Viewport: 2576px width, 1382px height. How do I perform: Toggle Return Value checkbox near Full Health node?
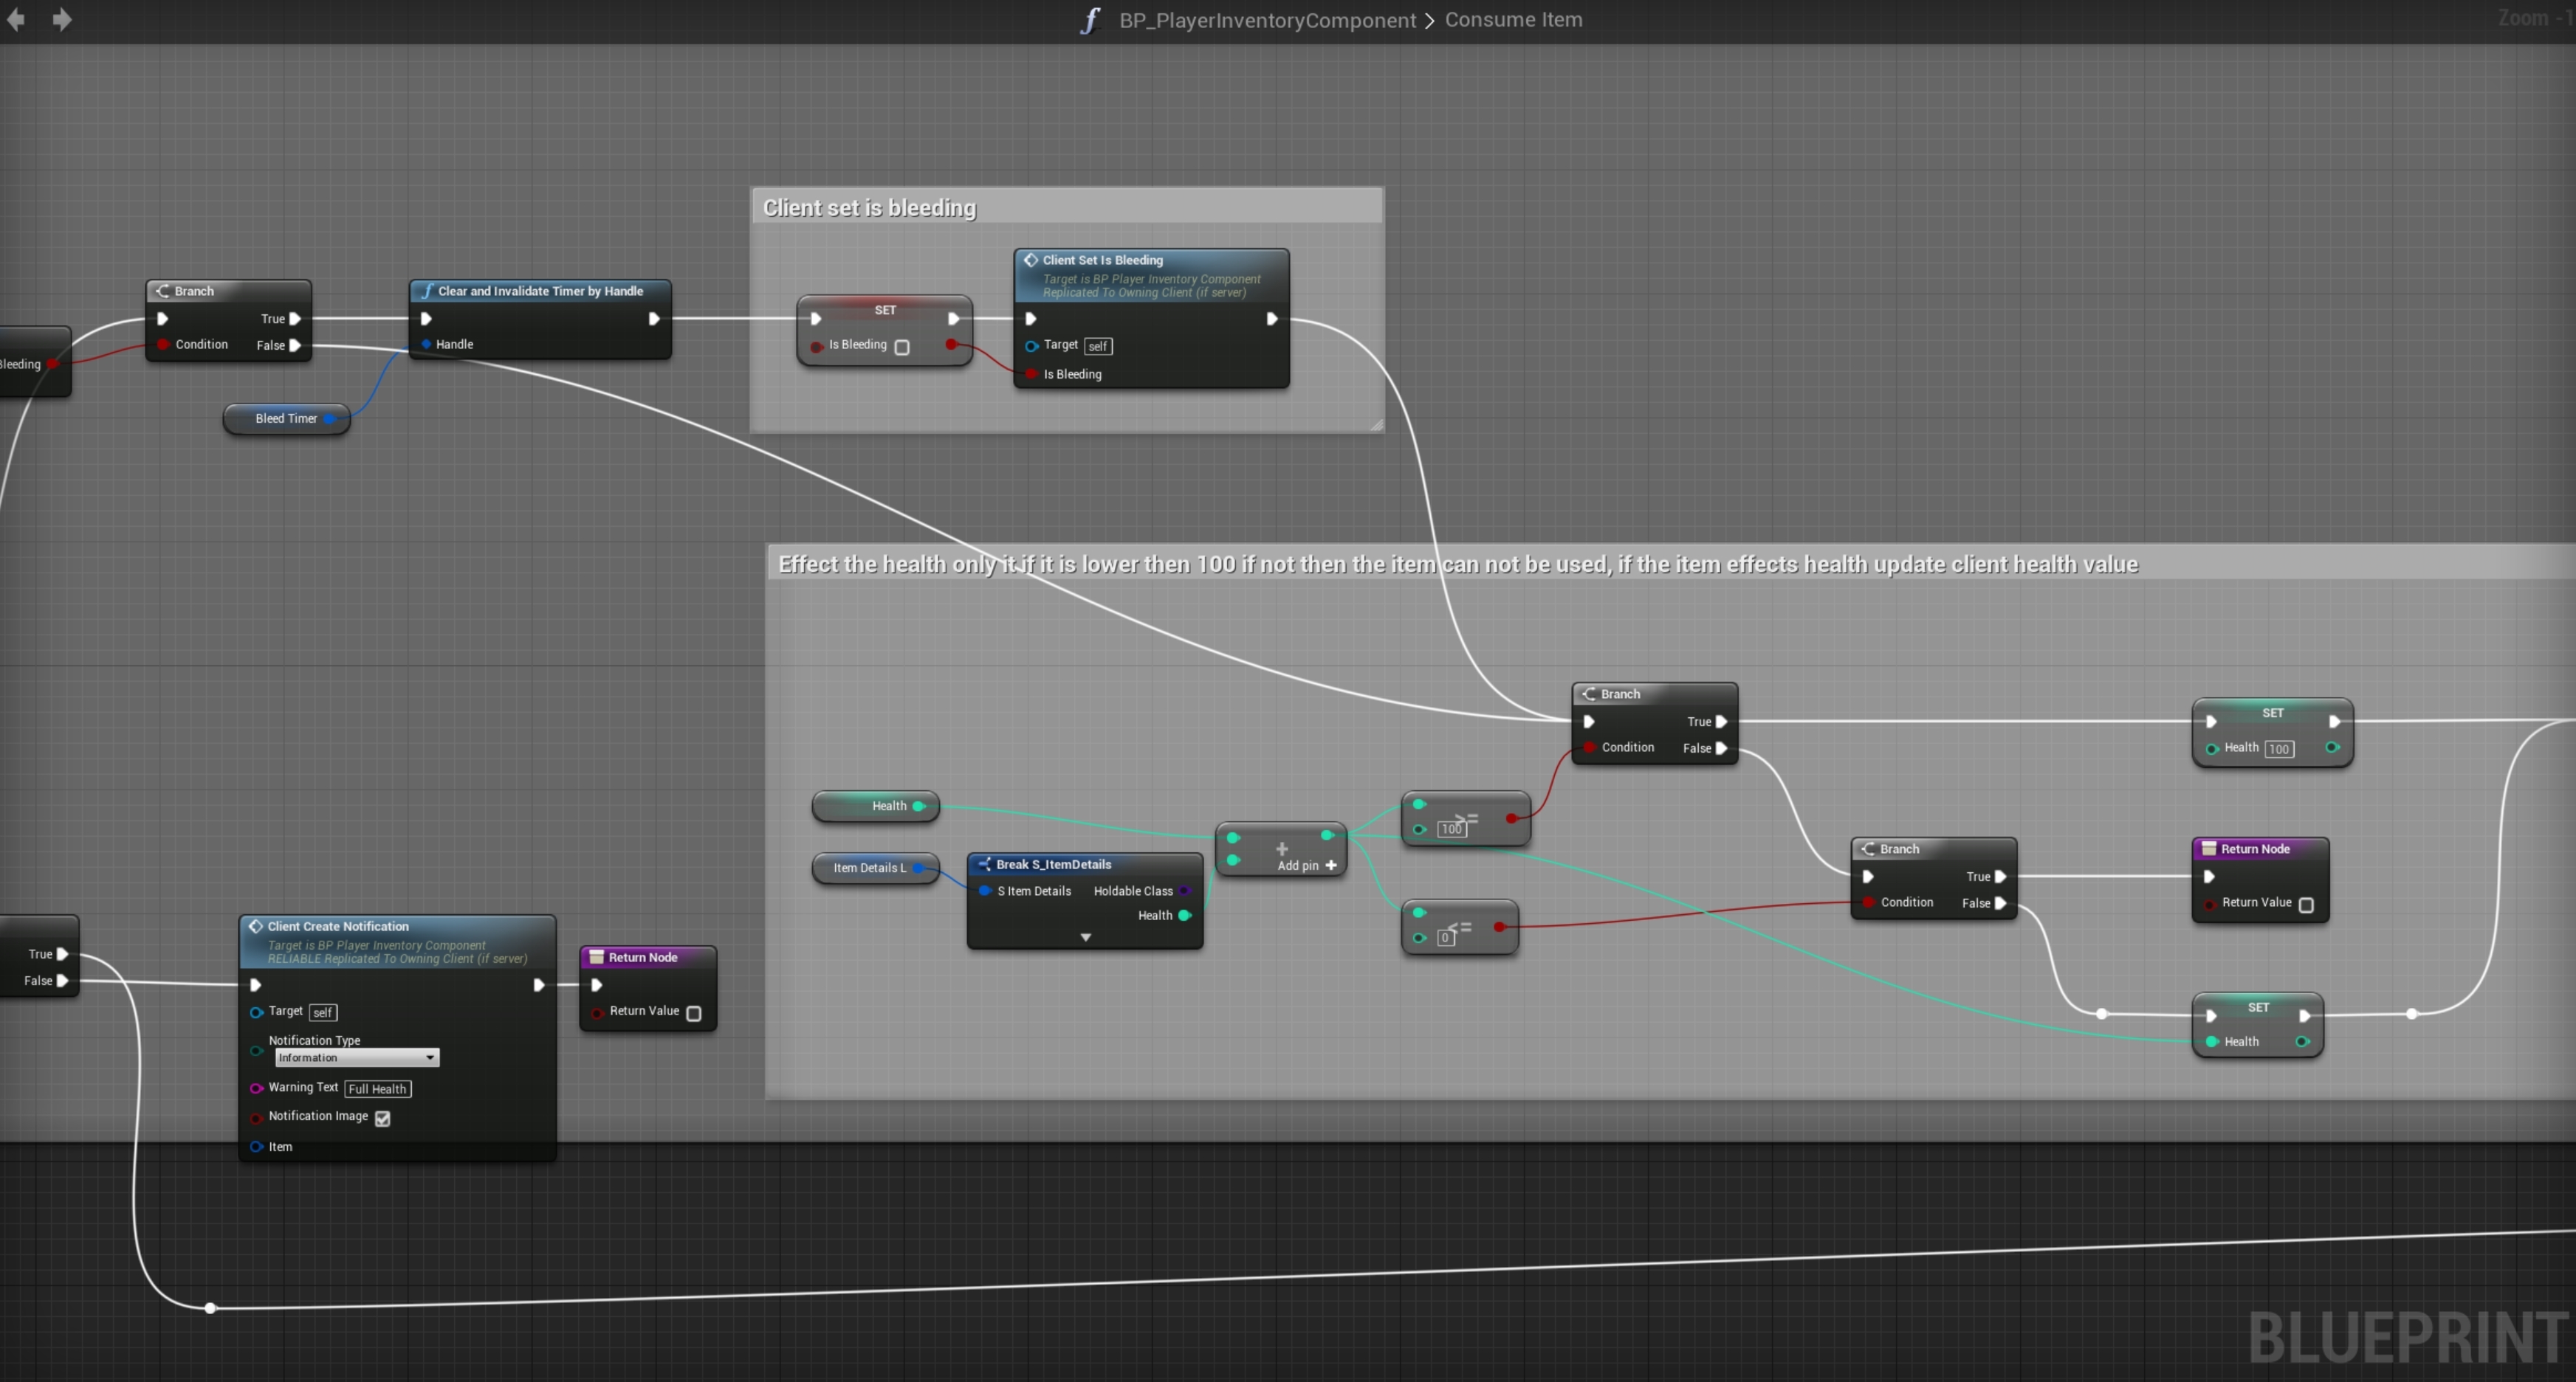coord(694,1013)
